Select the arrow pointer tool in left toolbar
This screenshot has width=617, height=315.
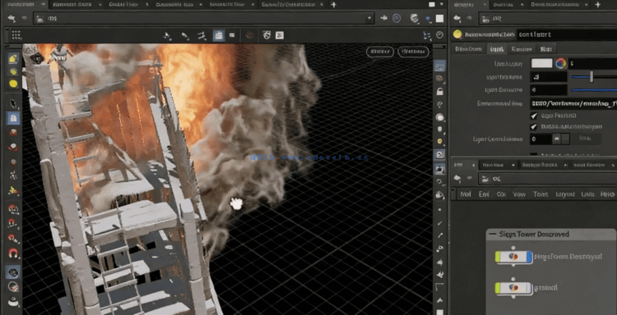point(13,103)
